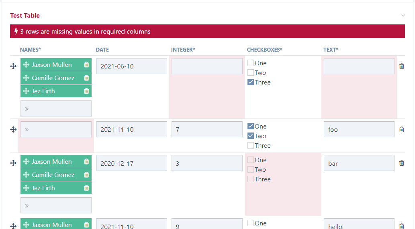The height and width of the screenshot is (229, 415).
Task: Click the empty Integer field in first row
Action: coord(207,66)
